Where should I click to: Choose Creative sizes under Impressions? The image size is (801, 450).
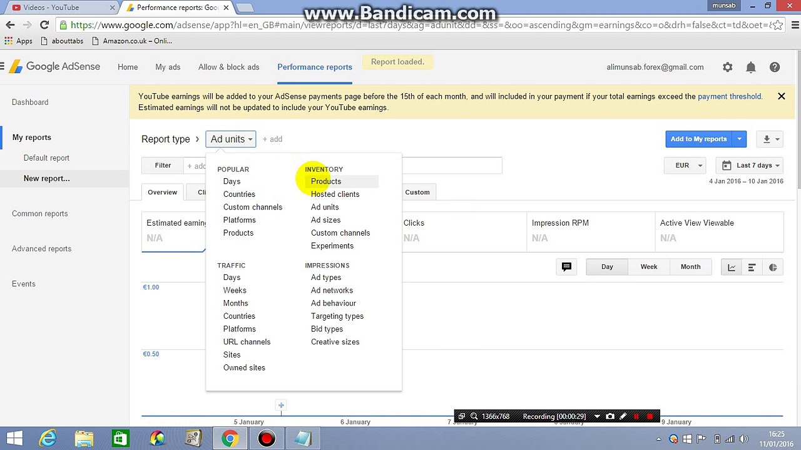click(x=335, y=342)
